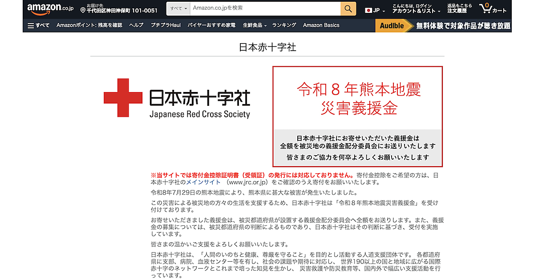Click the Amazon.co.jpを検索 search field
This screenshot has height=280, width=534.
click(x=265, y=8)
